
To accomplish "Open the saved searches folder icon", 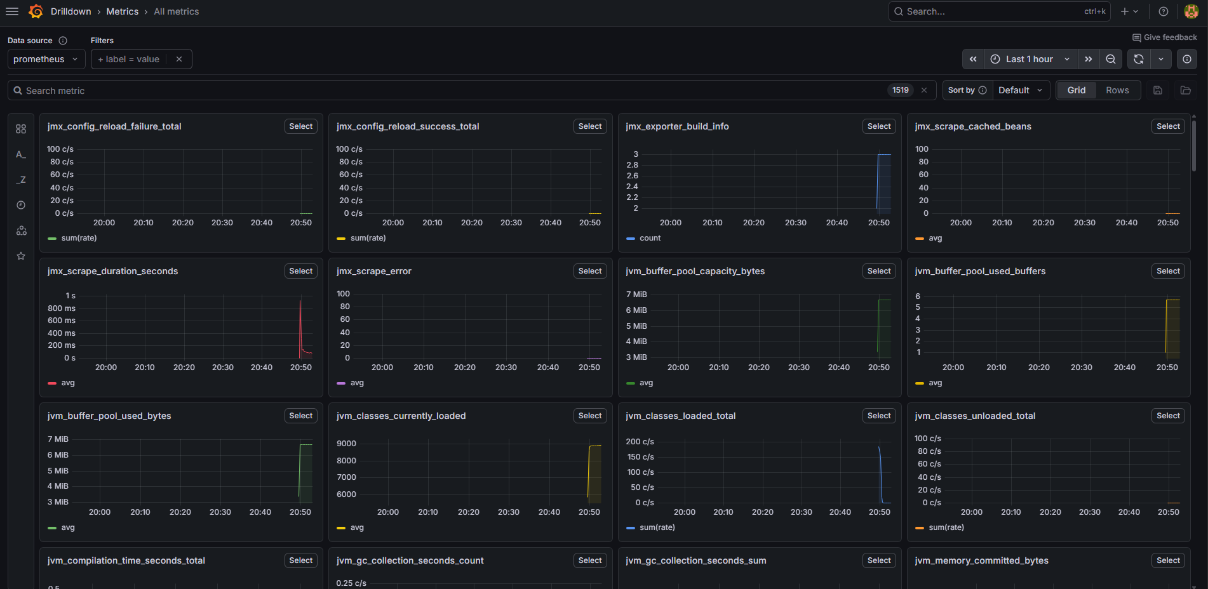I will [1185, 90].
